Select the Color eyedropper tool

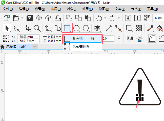pos(150,28)
